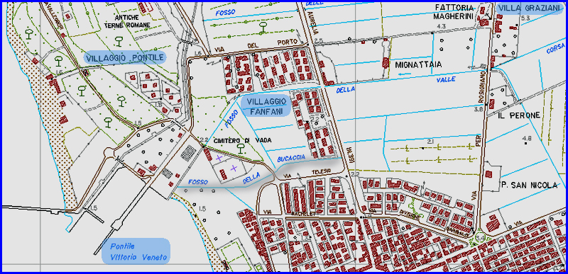The width and height of the screenshot is (568, 274).
Task: Click the Bucaccia blue stream label
Action: (x=291, y=158)
